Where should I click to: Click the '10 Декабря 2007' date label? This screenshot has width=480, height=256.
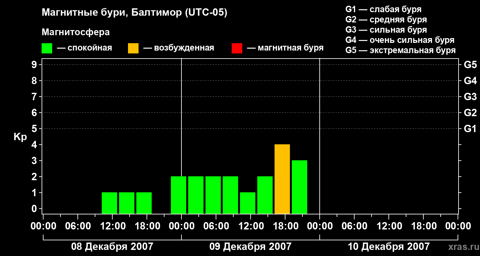[389, 247]
